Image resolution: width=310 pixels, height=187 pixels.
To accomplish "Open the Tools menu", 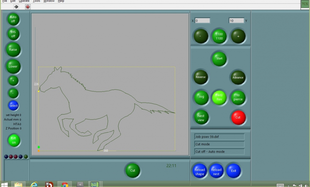I will 36,1.
